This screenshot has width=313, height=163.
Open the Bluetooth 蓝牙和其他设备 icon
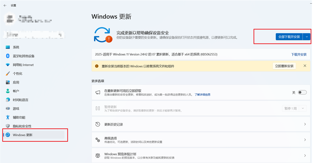[x=8, y=56]
